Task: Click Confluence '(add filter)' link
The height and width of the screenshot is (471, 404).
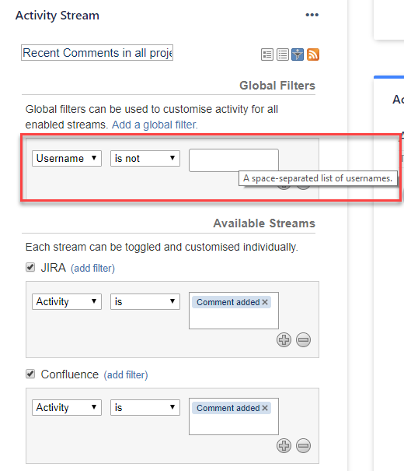Action: (x=126, y=375)
